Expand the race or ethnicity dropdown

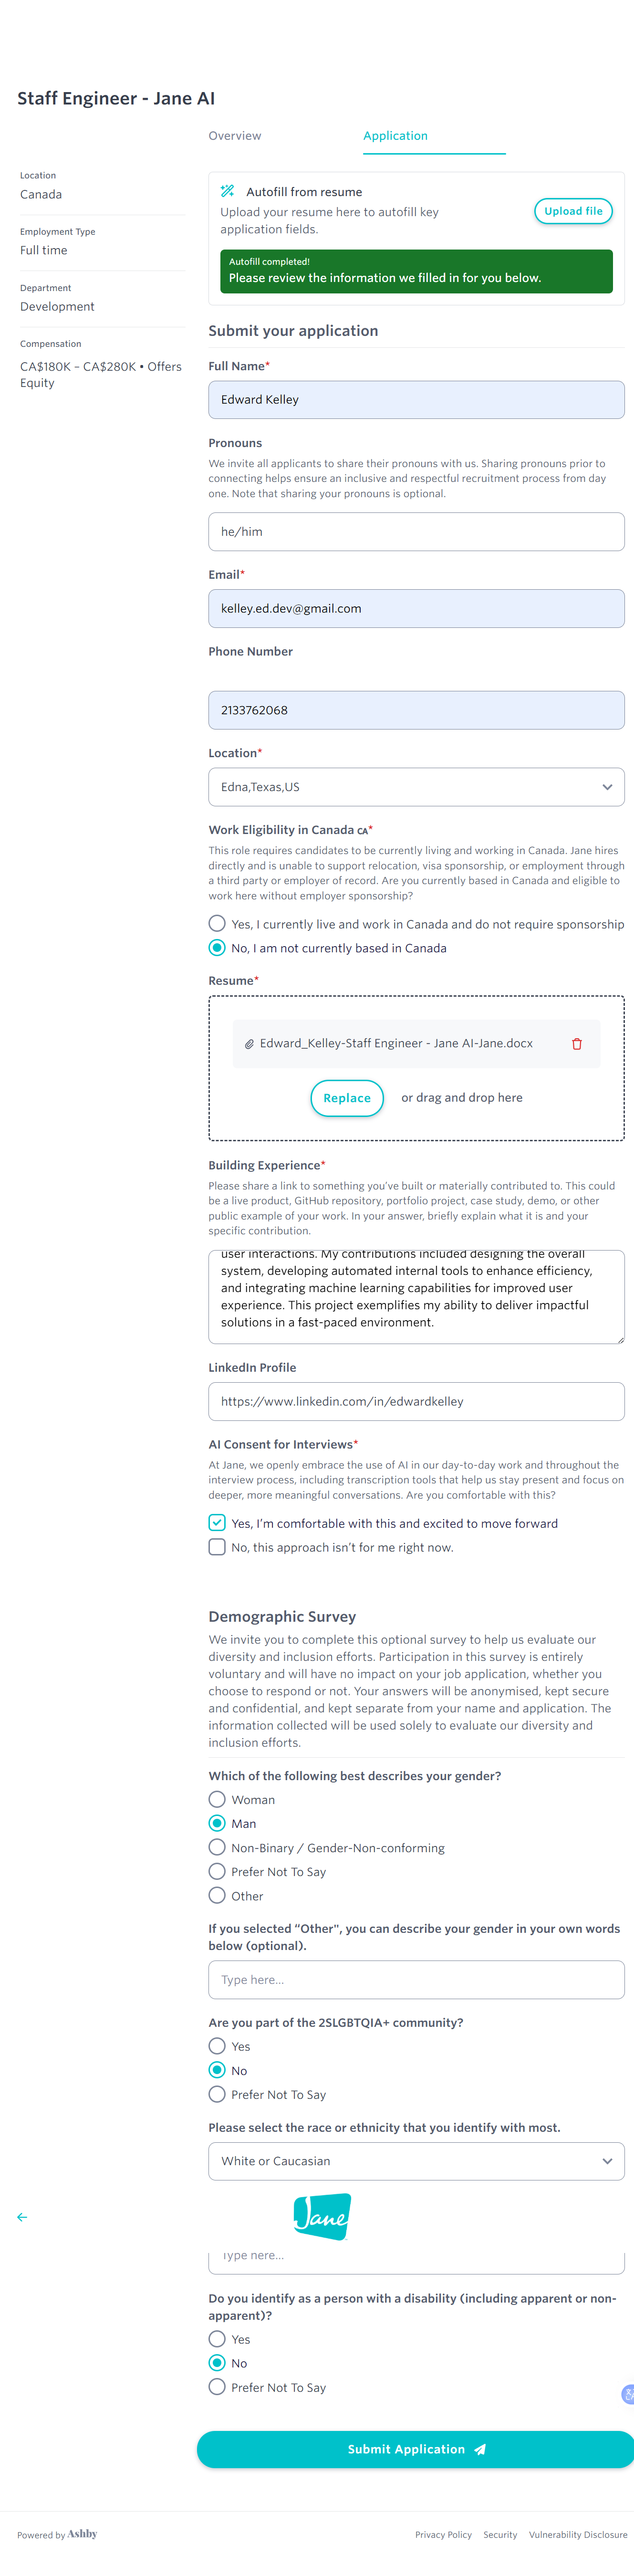tap(416, 2161)
